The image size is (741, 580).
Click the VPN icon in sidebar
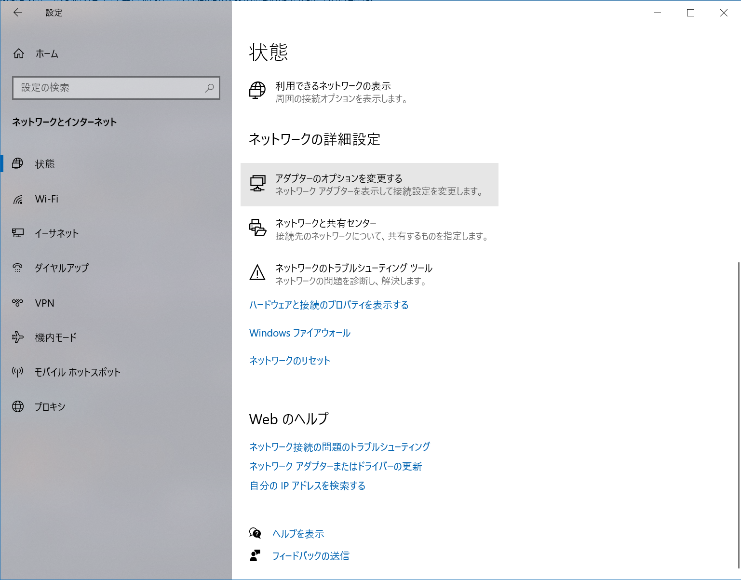click(x=18, y=303)
